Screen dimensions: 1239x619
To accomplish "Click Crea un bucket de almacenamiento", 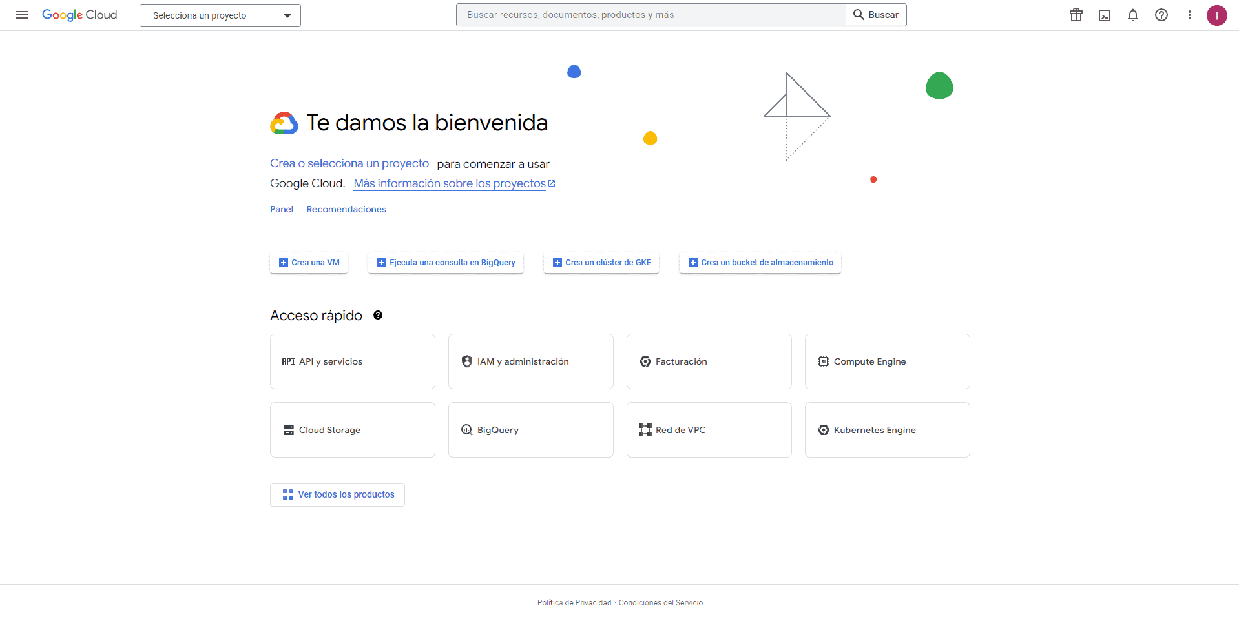I will tap(760, 263).
